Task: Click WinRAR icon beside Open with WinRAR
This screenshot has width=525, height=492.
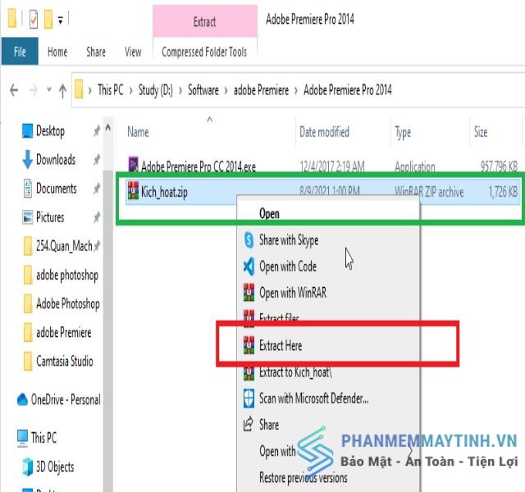Action: click(249, 292)
